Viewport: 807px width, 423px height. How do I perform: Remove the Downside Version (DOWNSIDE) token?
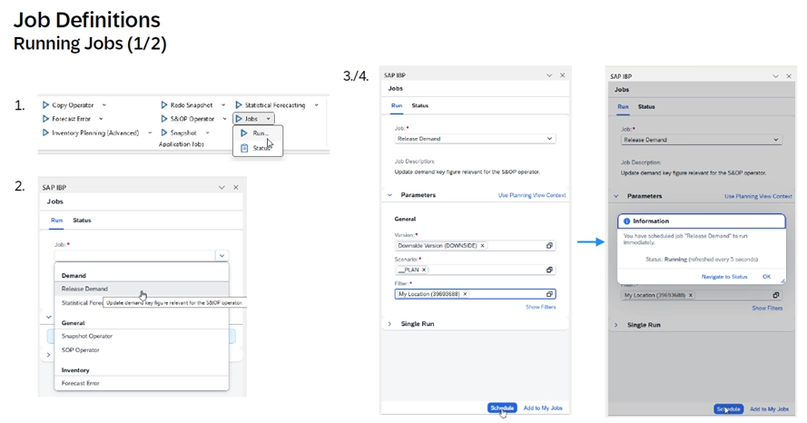tap(482, 246)
